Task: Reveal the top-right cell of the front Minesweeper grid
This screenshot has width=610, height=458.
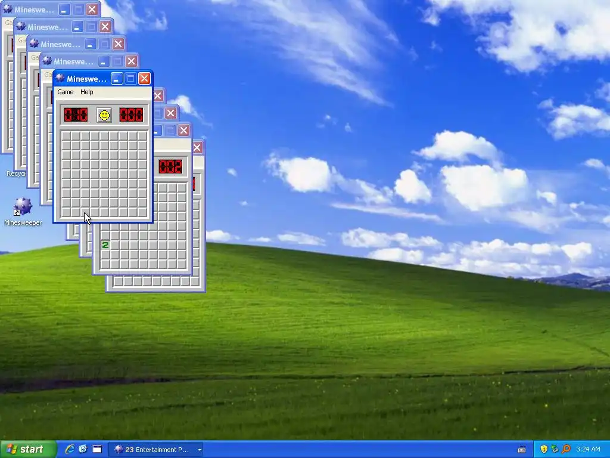Action: 143,137
